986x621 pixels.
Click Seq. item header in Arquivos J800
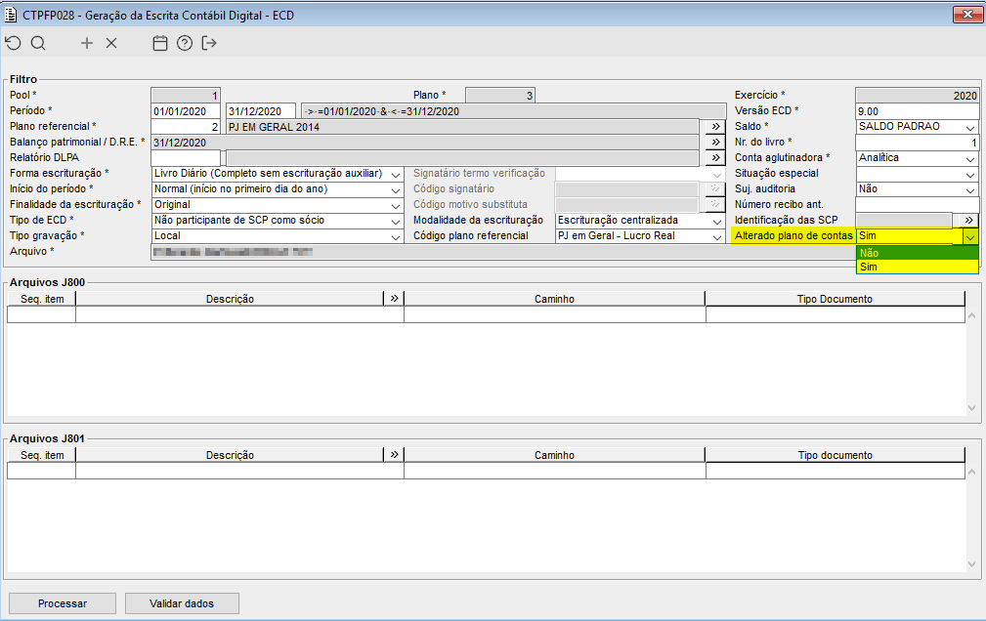coord(41,299)
